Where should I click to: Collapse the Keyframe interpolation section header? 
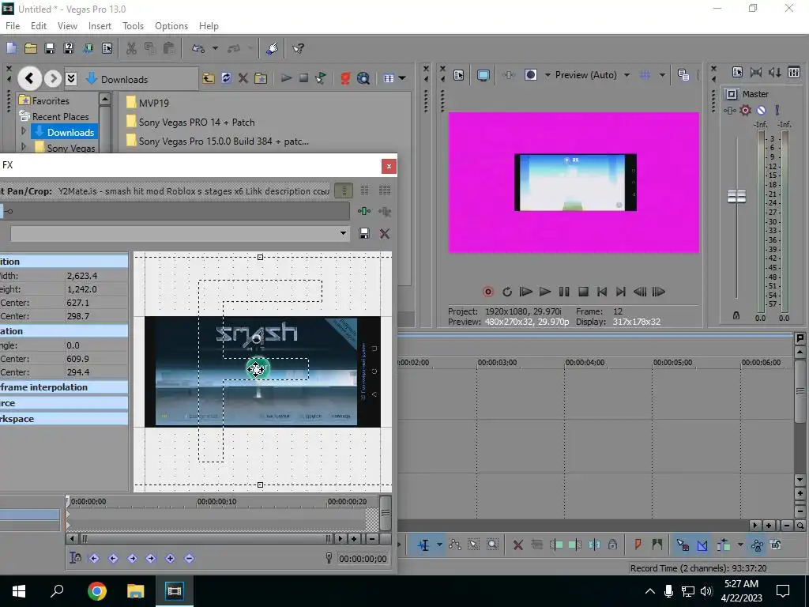click(x=64, y=387)
